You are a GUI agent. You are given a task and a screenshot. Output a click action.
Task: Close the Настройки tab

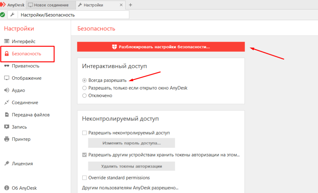121,5
